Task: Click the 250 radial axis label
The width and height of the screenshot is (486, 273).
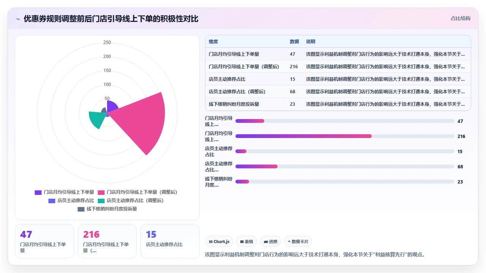Action: click(107, 42)
